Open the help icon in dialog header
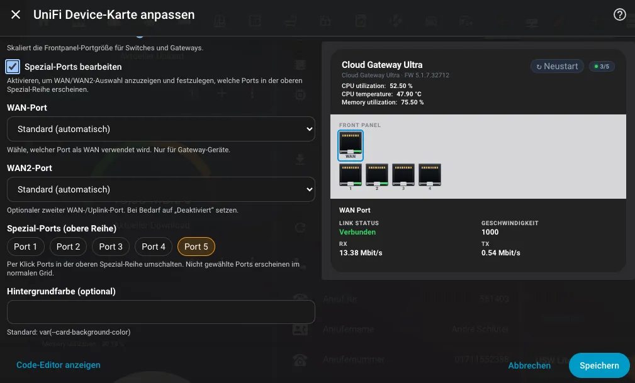The width and height of the screenshot is (635, 383). point(620,14)
